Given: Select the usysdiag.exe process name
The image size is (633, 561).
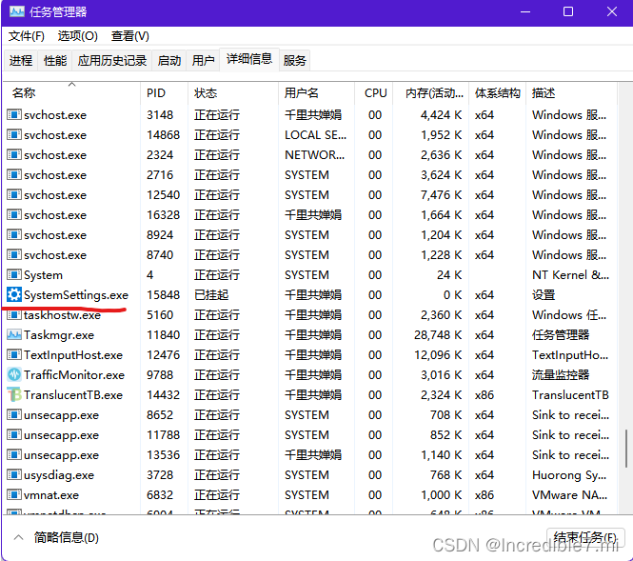Looking at the screenshot, I should [59, 475].
